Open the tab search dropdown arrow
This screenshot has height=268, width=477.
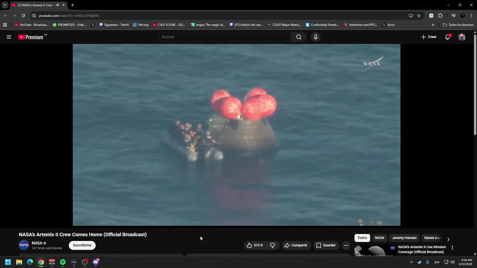(5, 5)
